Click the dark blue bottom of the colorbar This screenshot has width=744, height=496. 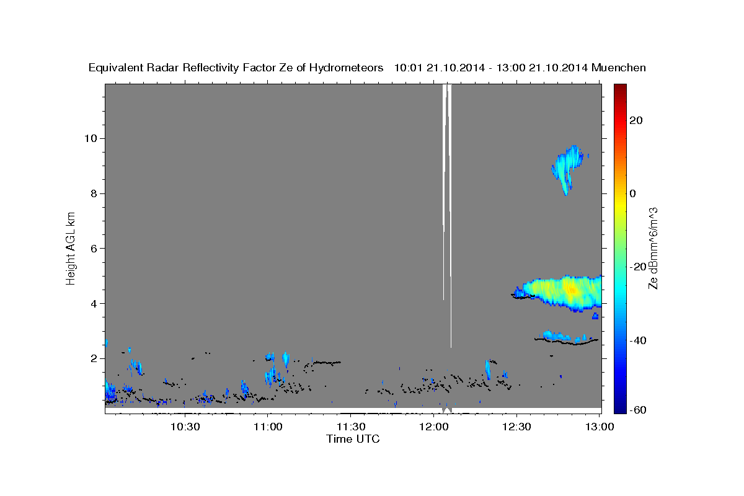[x=619, y=406]
